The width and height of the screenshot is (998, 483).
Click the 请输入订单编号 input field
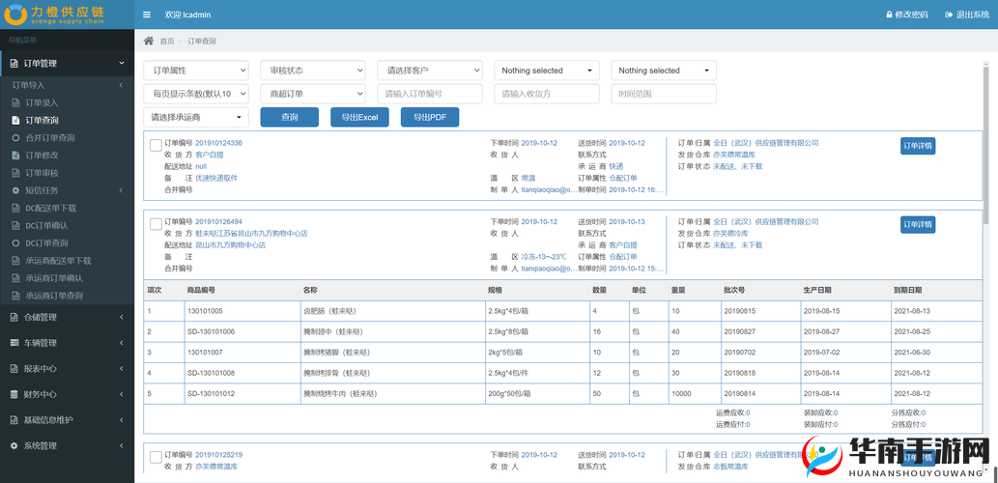pos(429,94)
